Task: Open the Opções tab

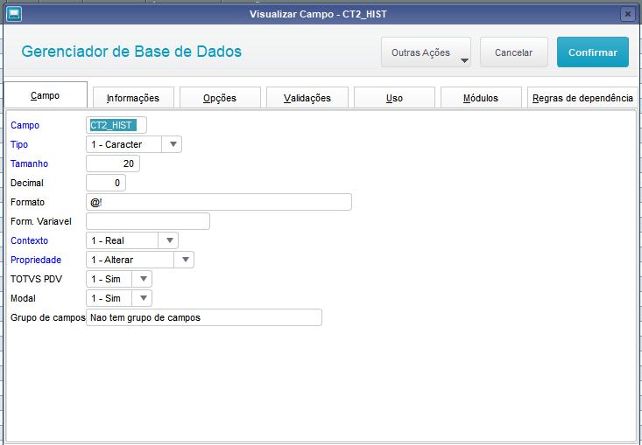Action: click(220, 98)
